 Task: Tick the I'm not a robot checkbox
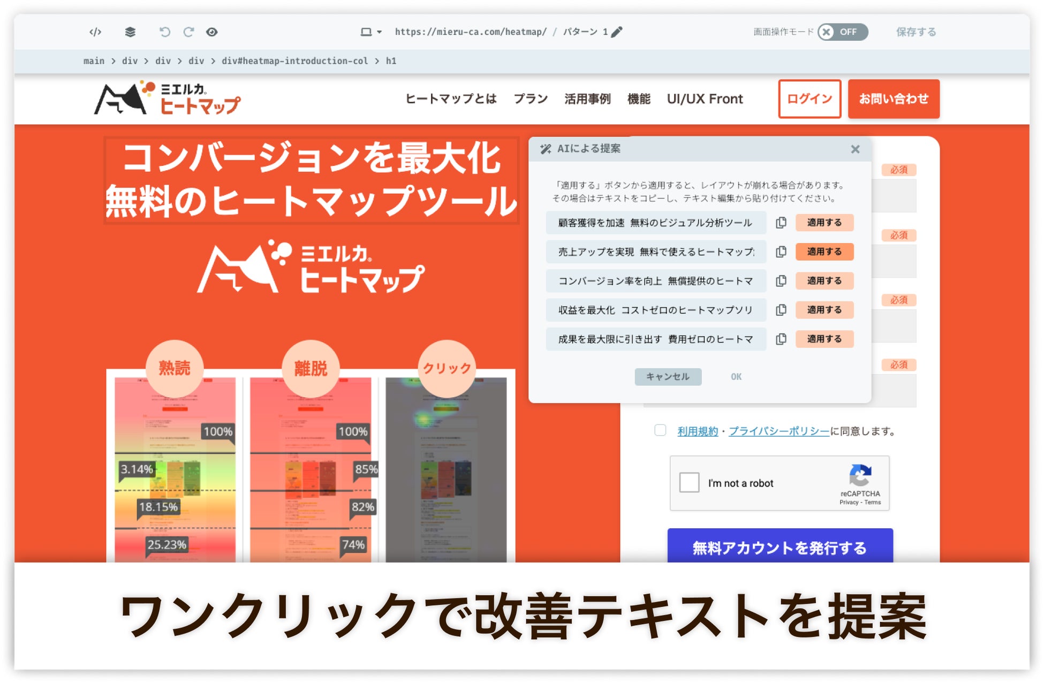point(689,482)
